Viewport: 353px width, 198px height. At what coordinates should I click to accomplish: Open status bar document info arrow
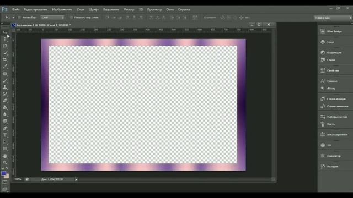click(x=76, y=180)
